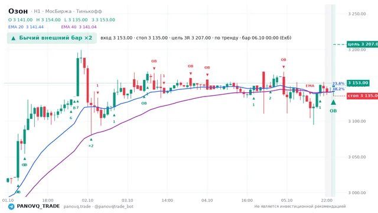Click the 3 100.00 price axis label
The width and height of the screenshot is (378, 213).
[357, 121]
